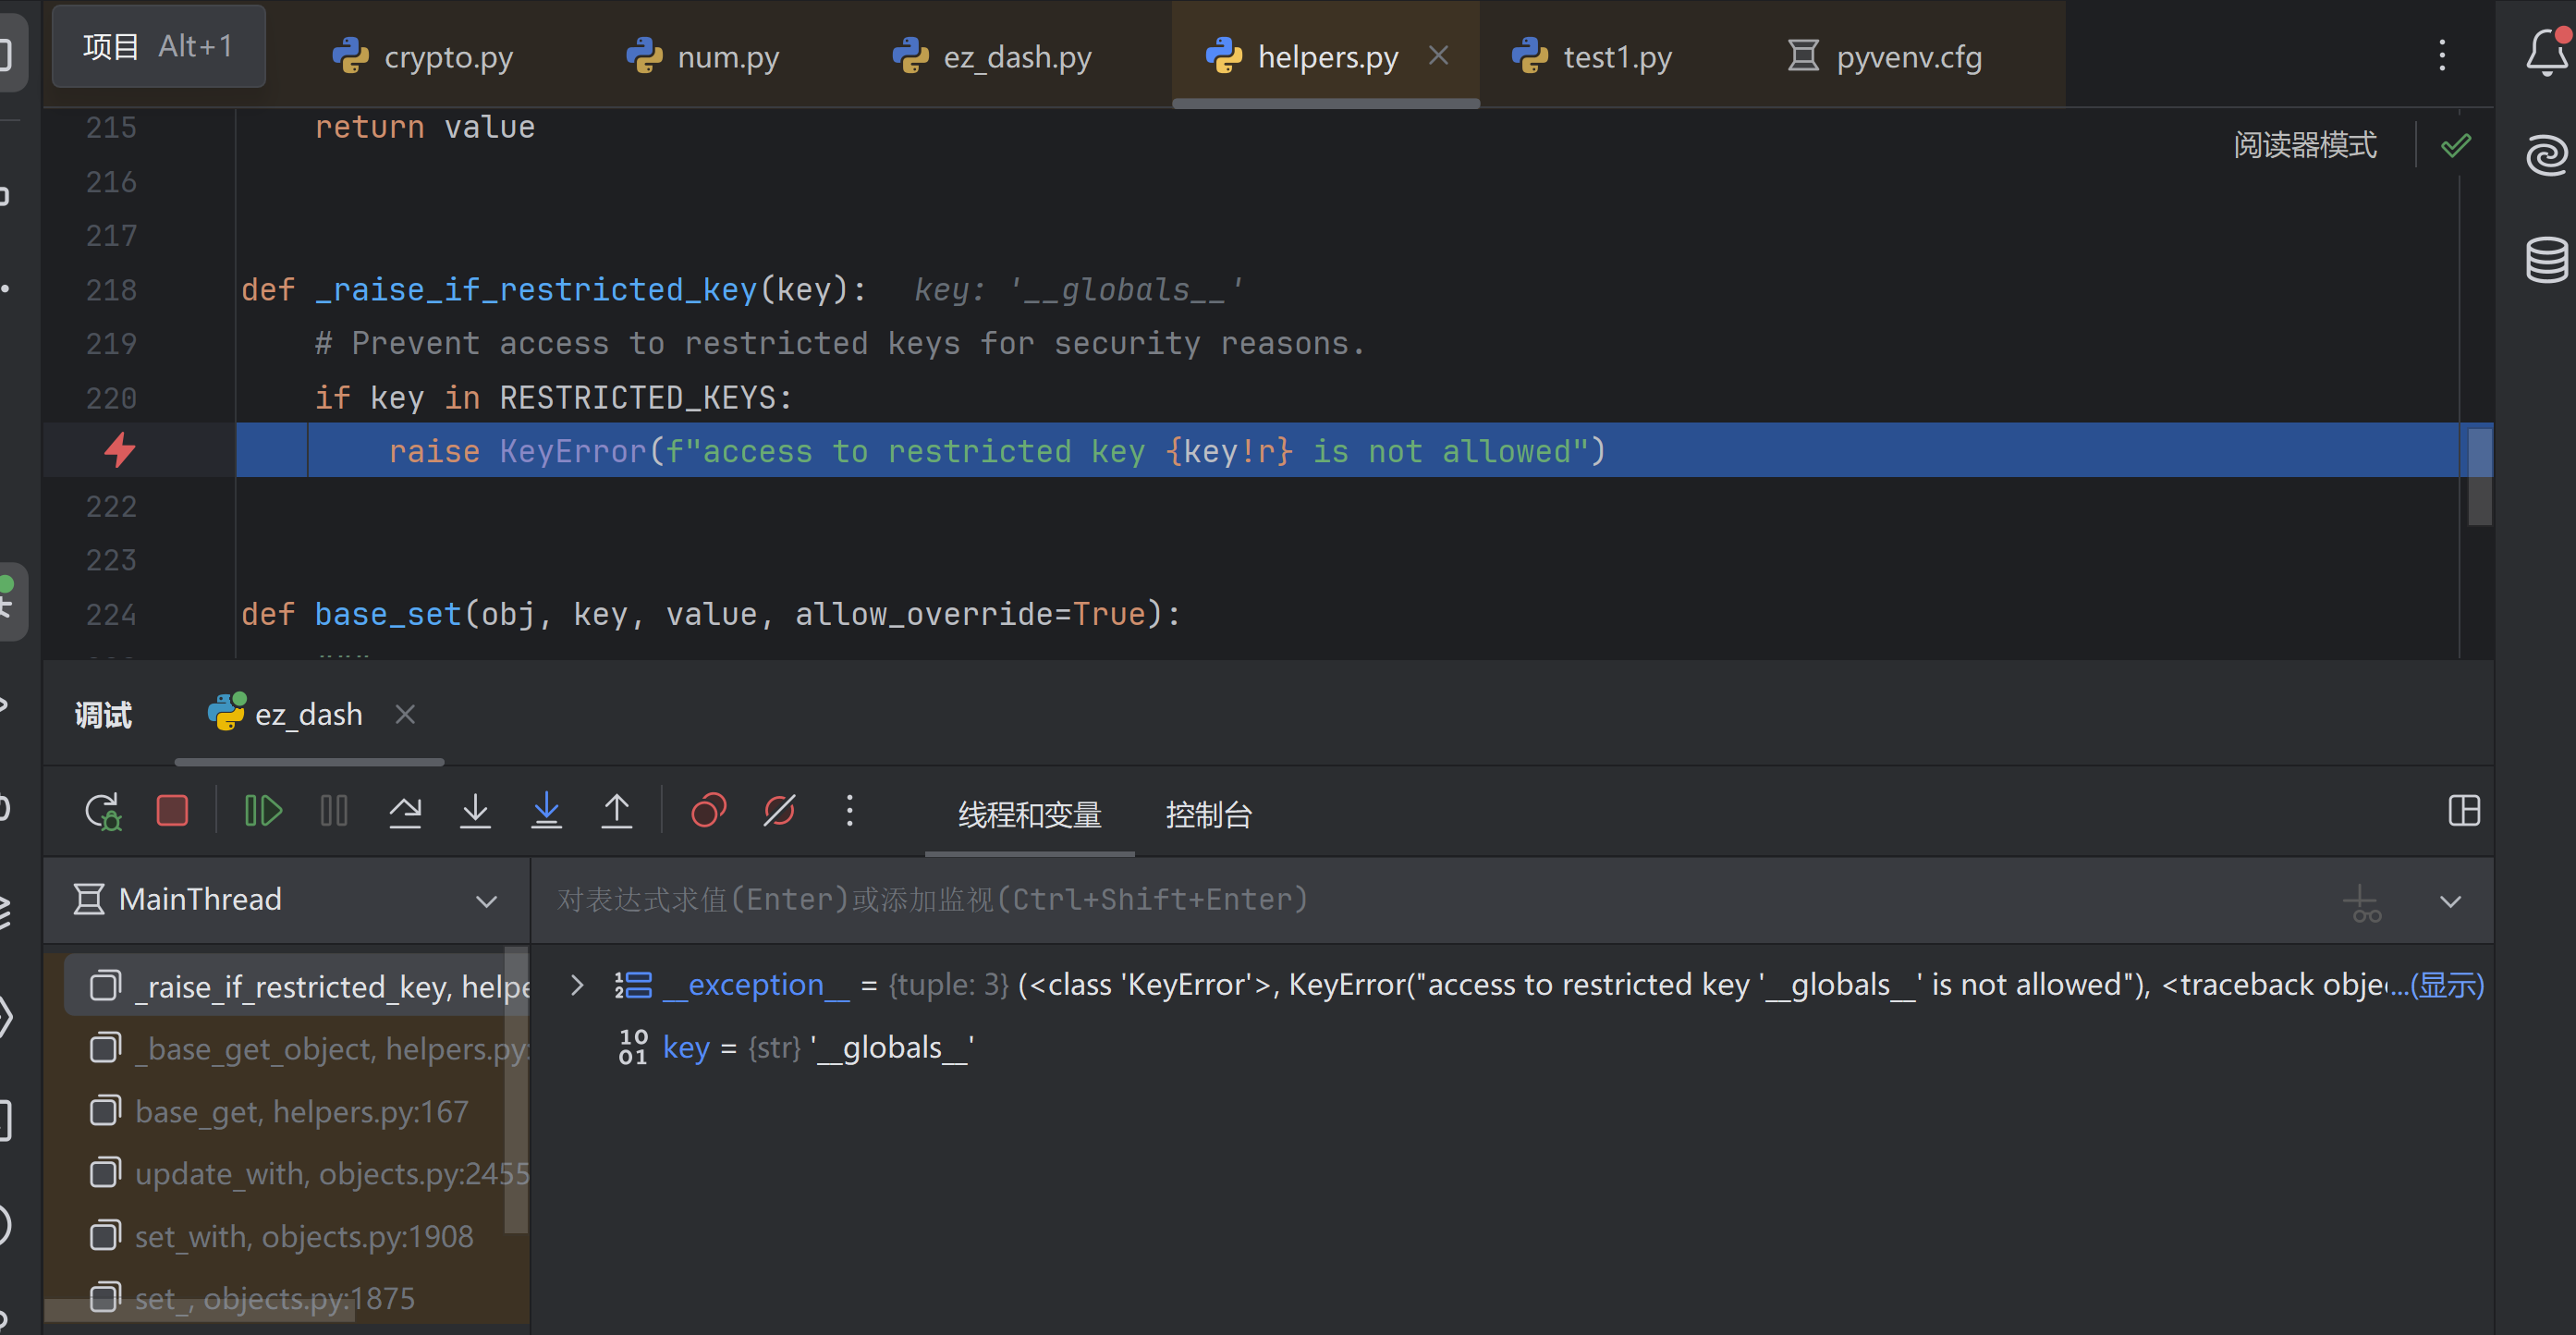Click the Step Out icon
Screen dimensions: 2576x1335
(617, 811)
